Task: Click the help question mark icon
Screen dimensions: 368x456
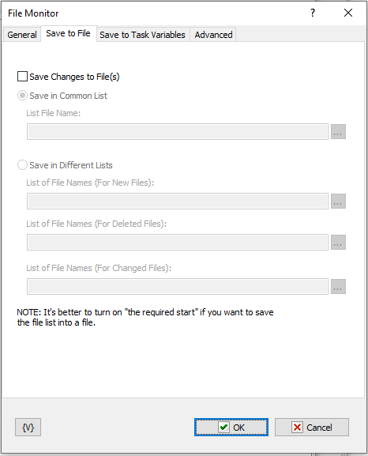Action: click(313, 13)
